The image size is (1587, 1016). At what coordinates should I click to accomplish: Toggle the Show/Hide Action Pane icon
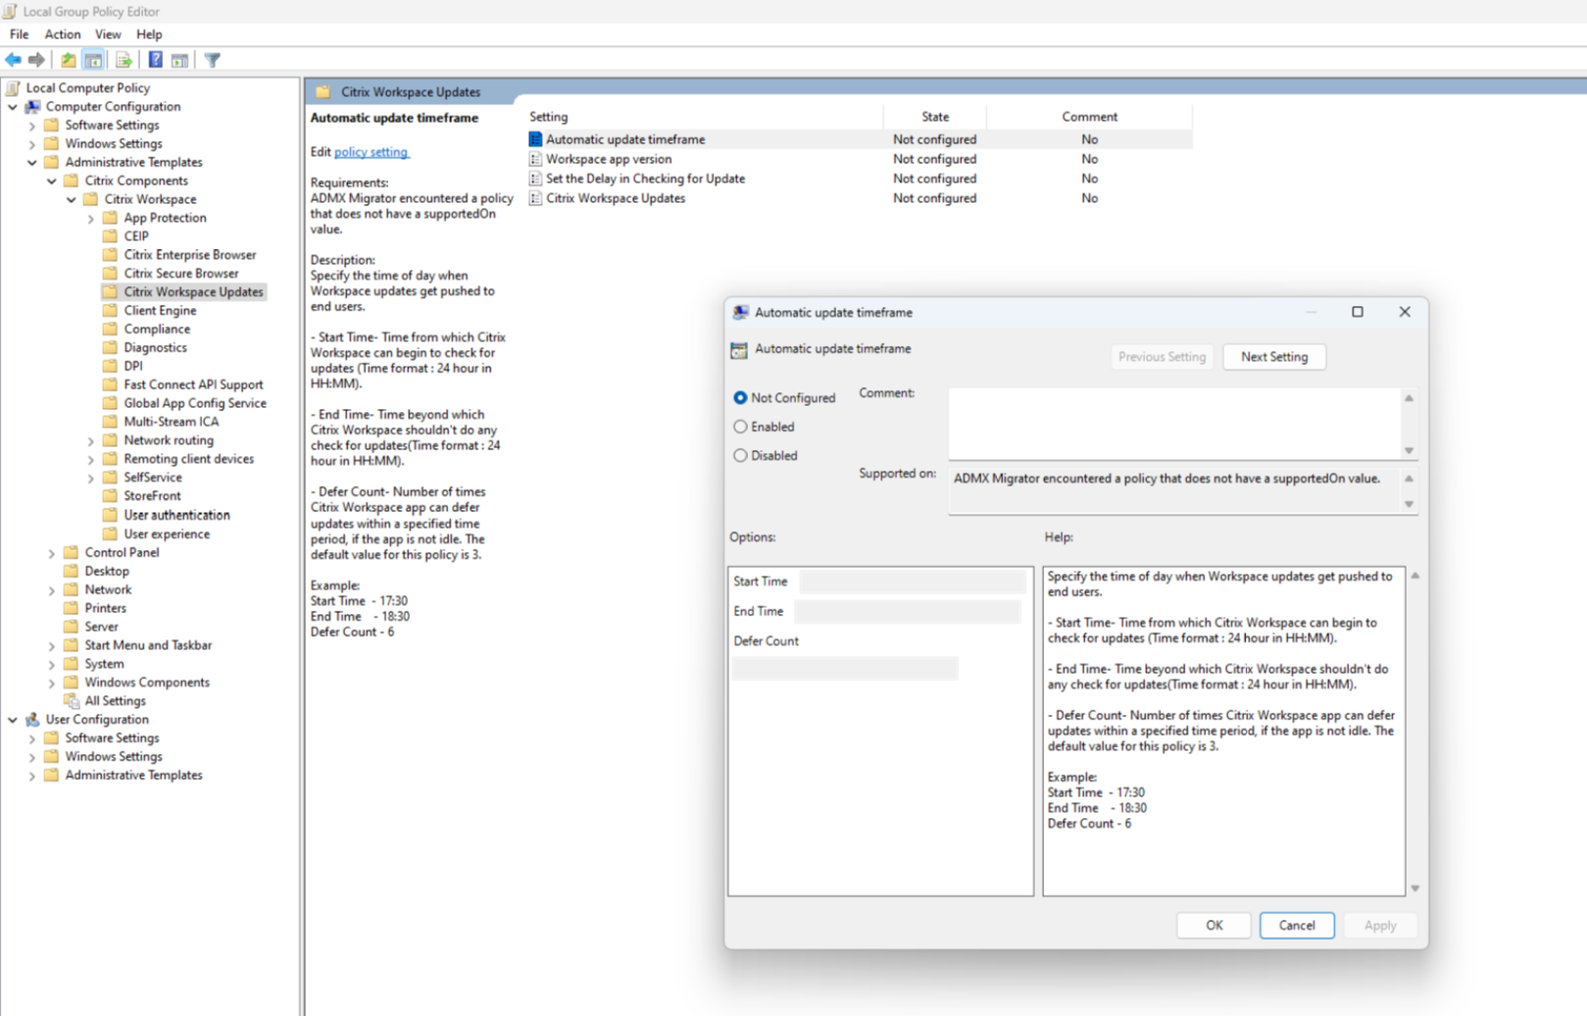pyautogui.click(x=179, y=60)
